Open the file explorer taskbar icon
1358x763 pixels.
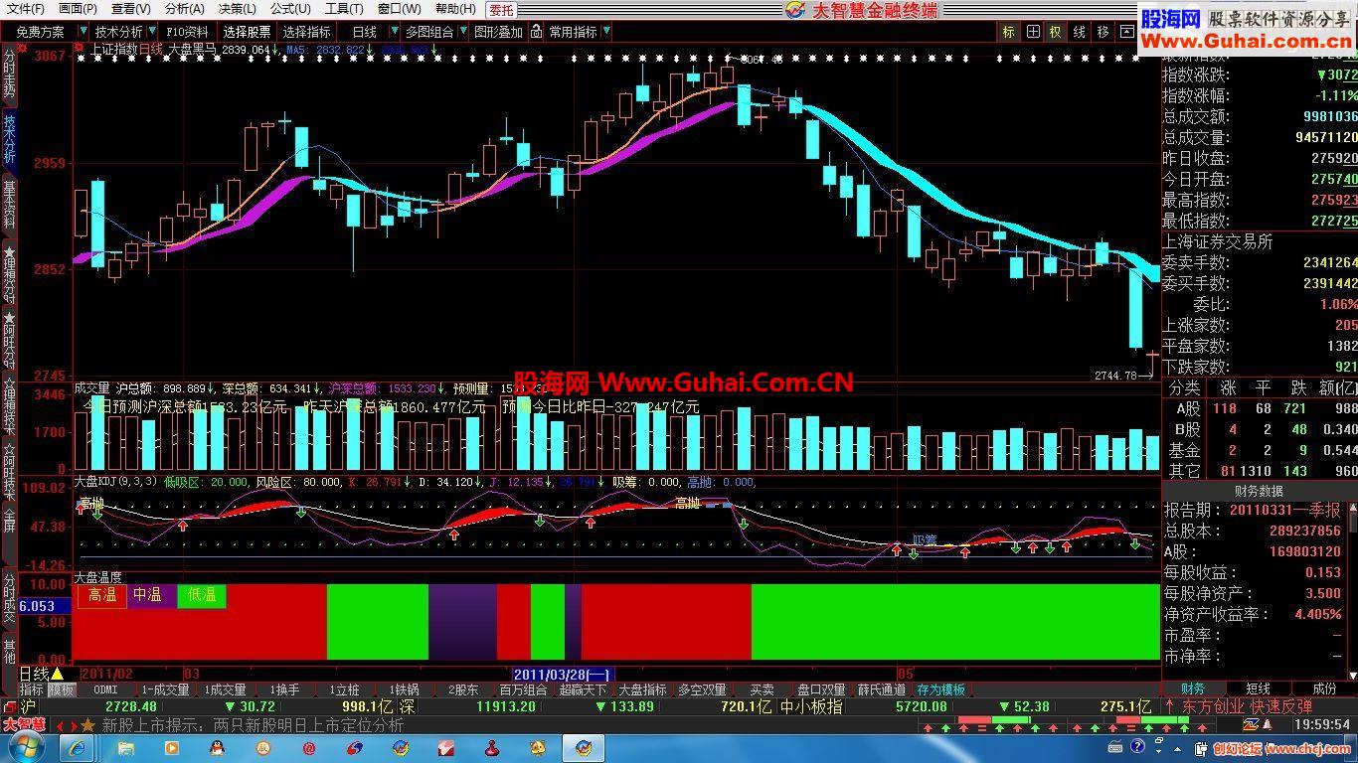(125, 747)
